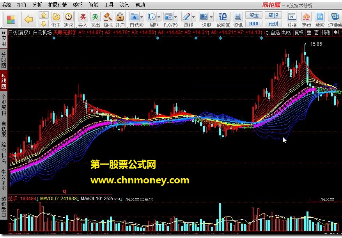The height and width of the screenshot is (238, 342).
Task: Click the yellow back arrow
Action: (x=28, y=20)
